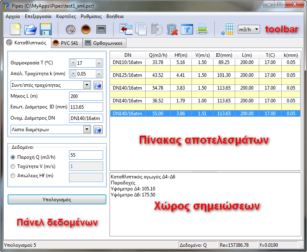Screen dimensions: 307x252
Task: Click the Υπολογισμός button
Action: click(57, 200)
